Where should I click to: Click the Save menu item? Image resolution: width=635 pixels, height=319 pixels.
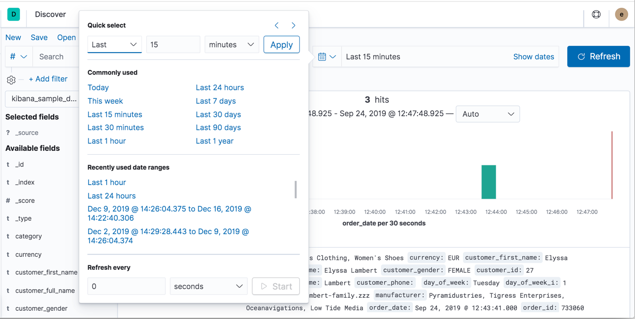click(x=39, y=37)
